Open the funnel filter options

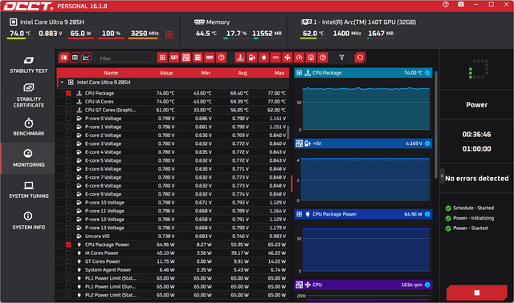341,58
